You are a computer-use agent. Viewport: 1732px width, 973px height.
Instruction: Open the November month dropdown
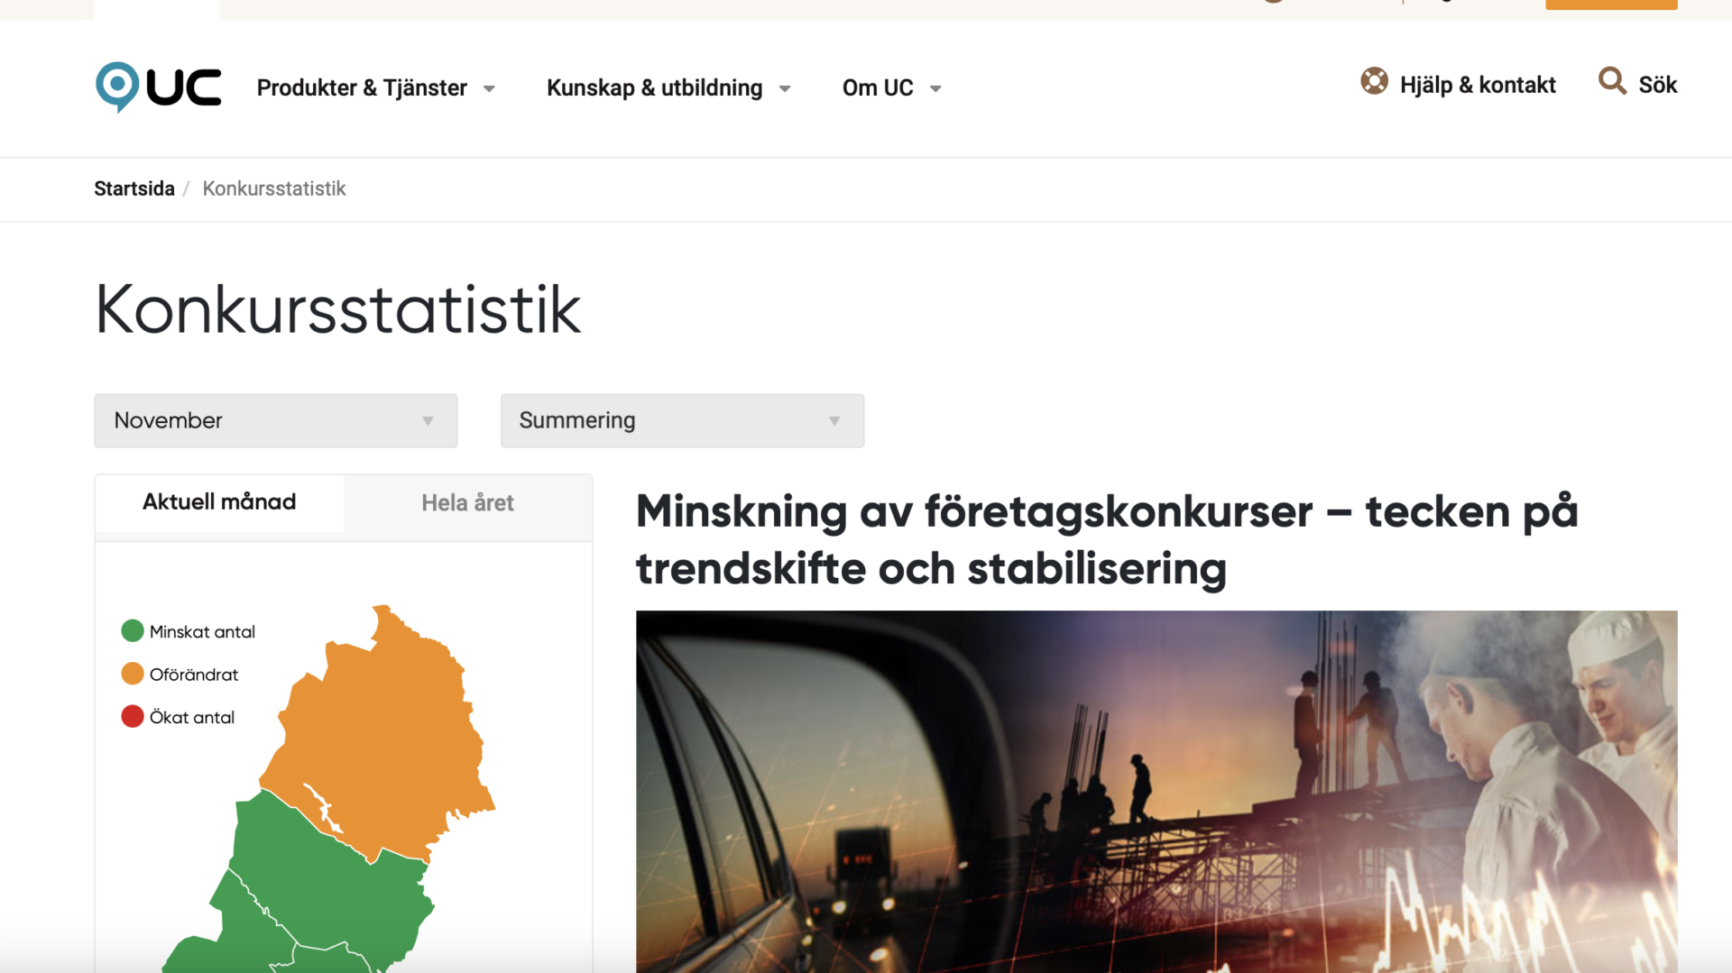(276, 420)
